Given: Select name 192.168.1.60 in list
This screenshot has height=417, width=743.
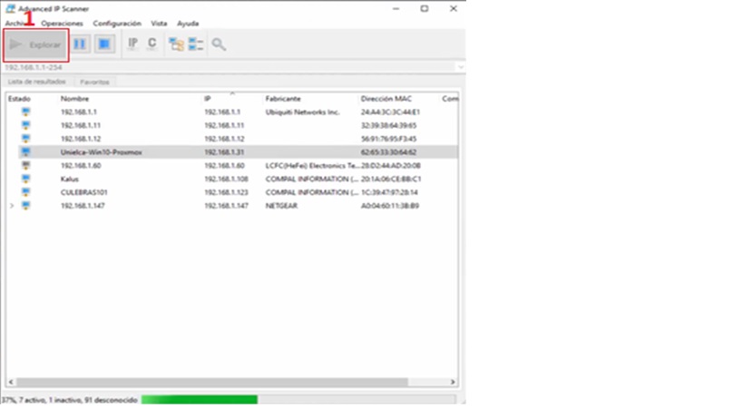Looking at the screenshot, I should 81,166.
